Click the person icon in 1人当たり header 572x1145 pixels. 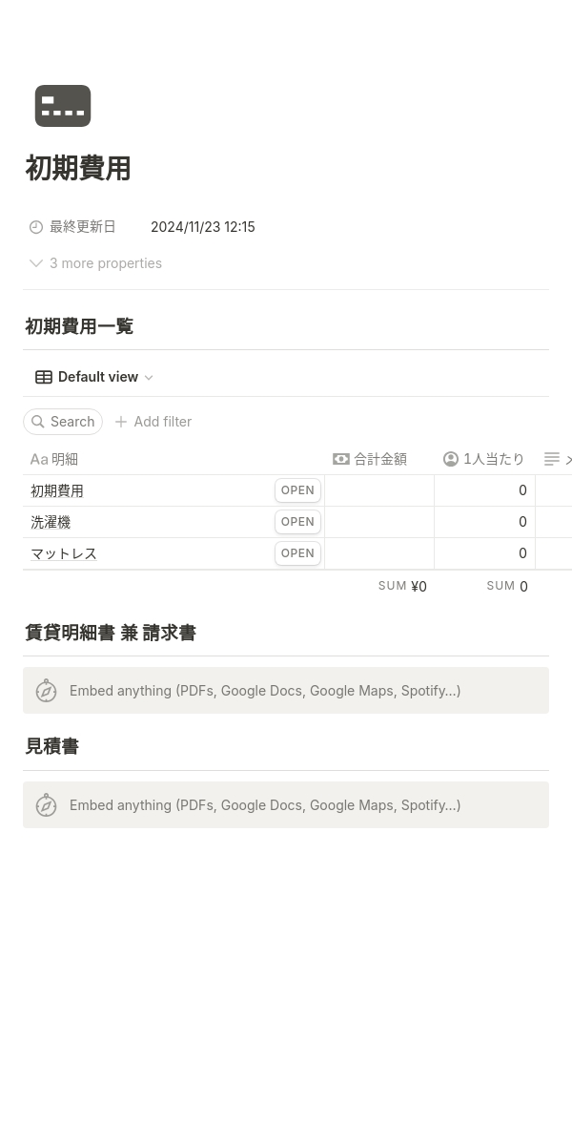(451, 459)
